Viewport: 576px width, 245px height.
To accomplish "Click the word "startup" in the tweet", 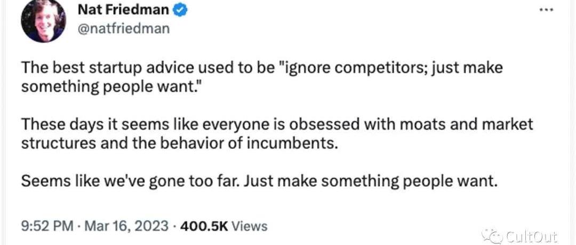I will coord(116,69).
